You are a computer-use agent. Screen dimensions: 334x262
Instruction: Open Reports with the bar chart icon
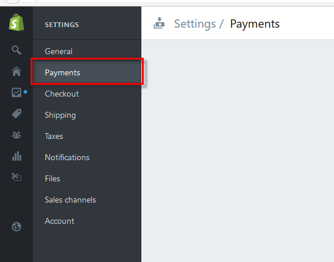[16, 156]
